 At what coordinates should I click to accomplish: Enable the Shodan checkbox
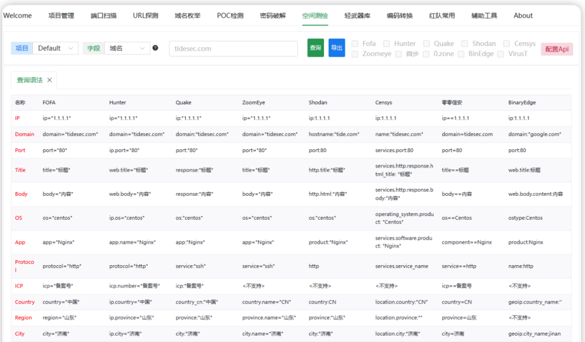tap(465, 44)
